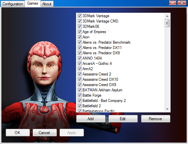Click the Add game button
This screenshot has height=144, width=188.
[x=91, y=119]
